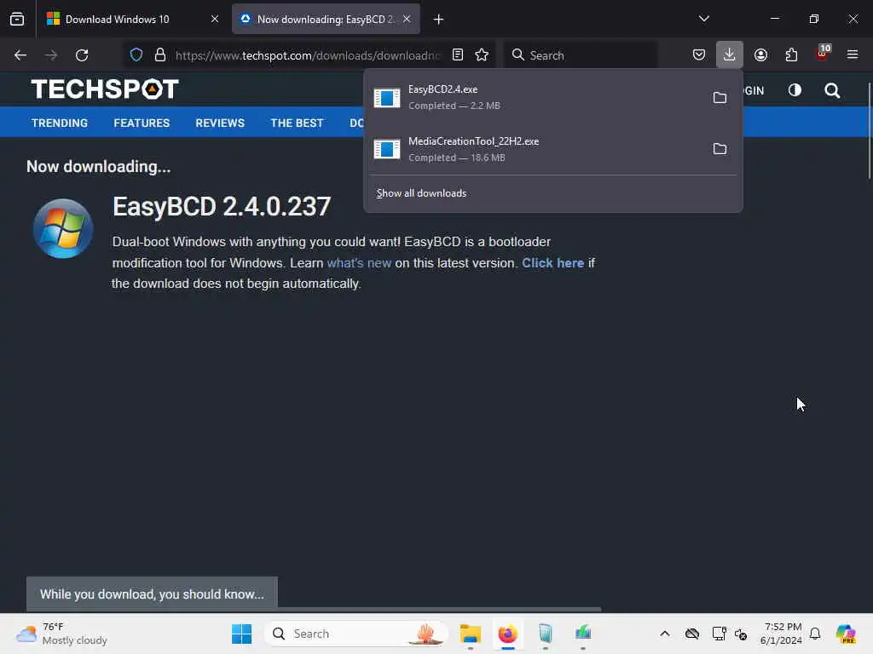The height and width of the screenshot is (654, 873).
Task: Toggle Reader View for this page
Action: [x=458, y=55]
